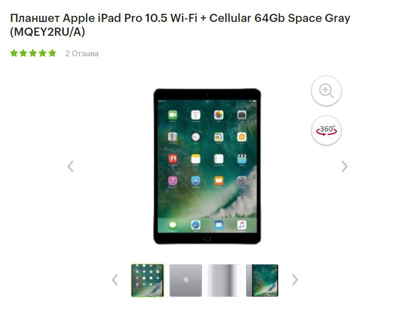Screen dimensions: 397x316
Task: Click the first green rating star
Action: (x=14, y=53)
